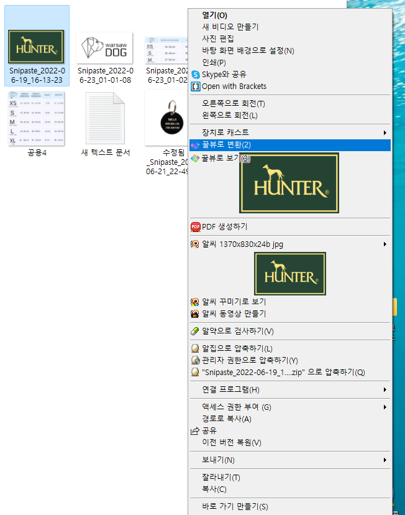
Task: Click the red PDF 생성하기 icon
Action: tap(196, 226)
